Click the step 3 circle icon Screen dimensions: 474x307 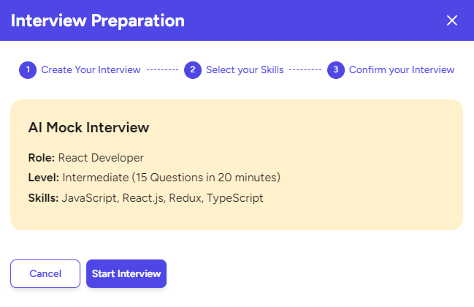(336, 70)
